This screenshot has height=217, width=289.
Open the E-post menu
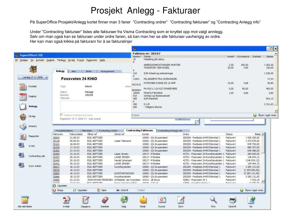[80, 60]
